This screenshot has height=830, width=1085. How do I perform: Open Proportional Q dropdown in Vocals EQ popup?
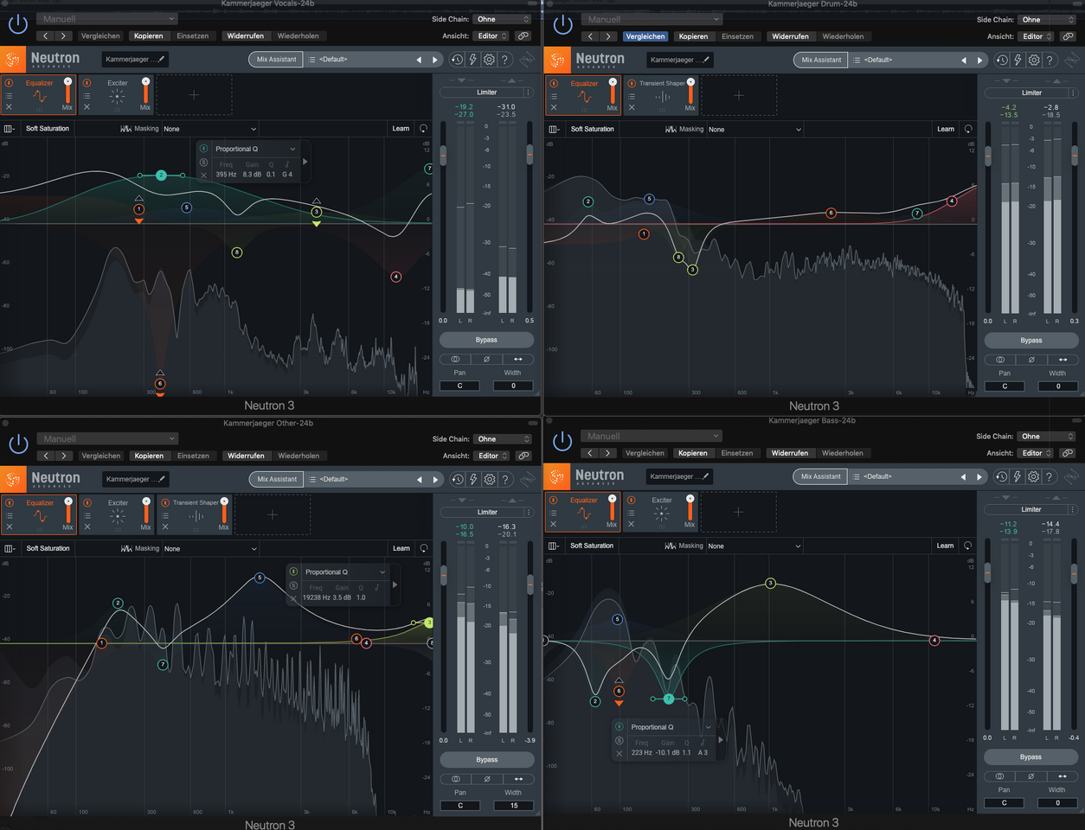[254, 149]
